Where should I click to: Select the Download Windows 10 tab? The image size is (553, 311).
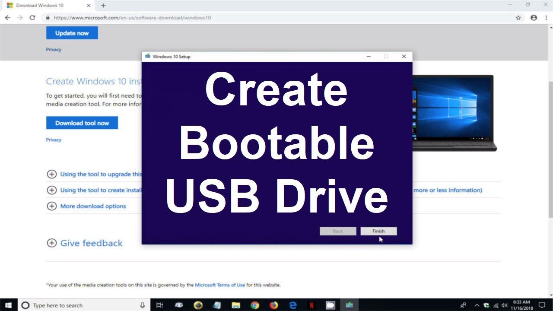[48, 6]
